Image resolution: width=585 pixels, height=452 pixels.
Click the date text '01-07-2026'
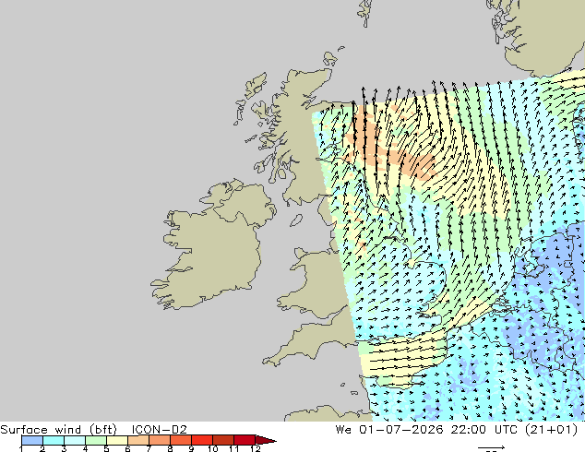click(x=401, y=429)
